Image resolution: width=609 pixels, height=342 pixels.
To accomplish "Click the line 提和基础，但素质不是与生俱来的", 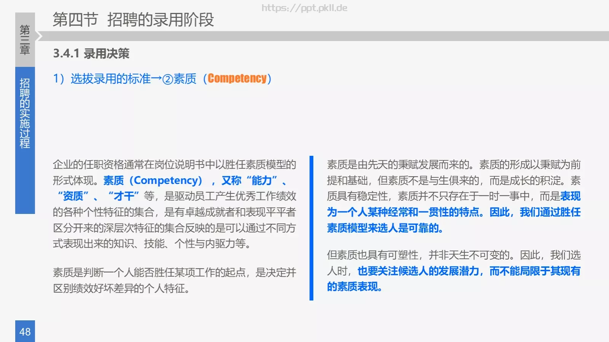I will [403, 180].
